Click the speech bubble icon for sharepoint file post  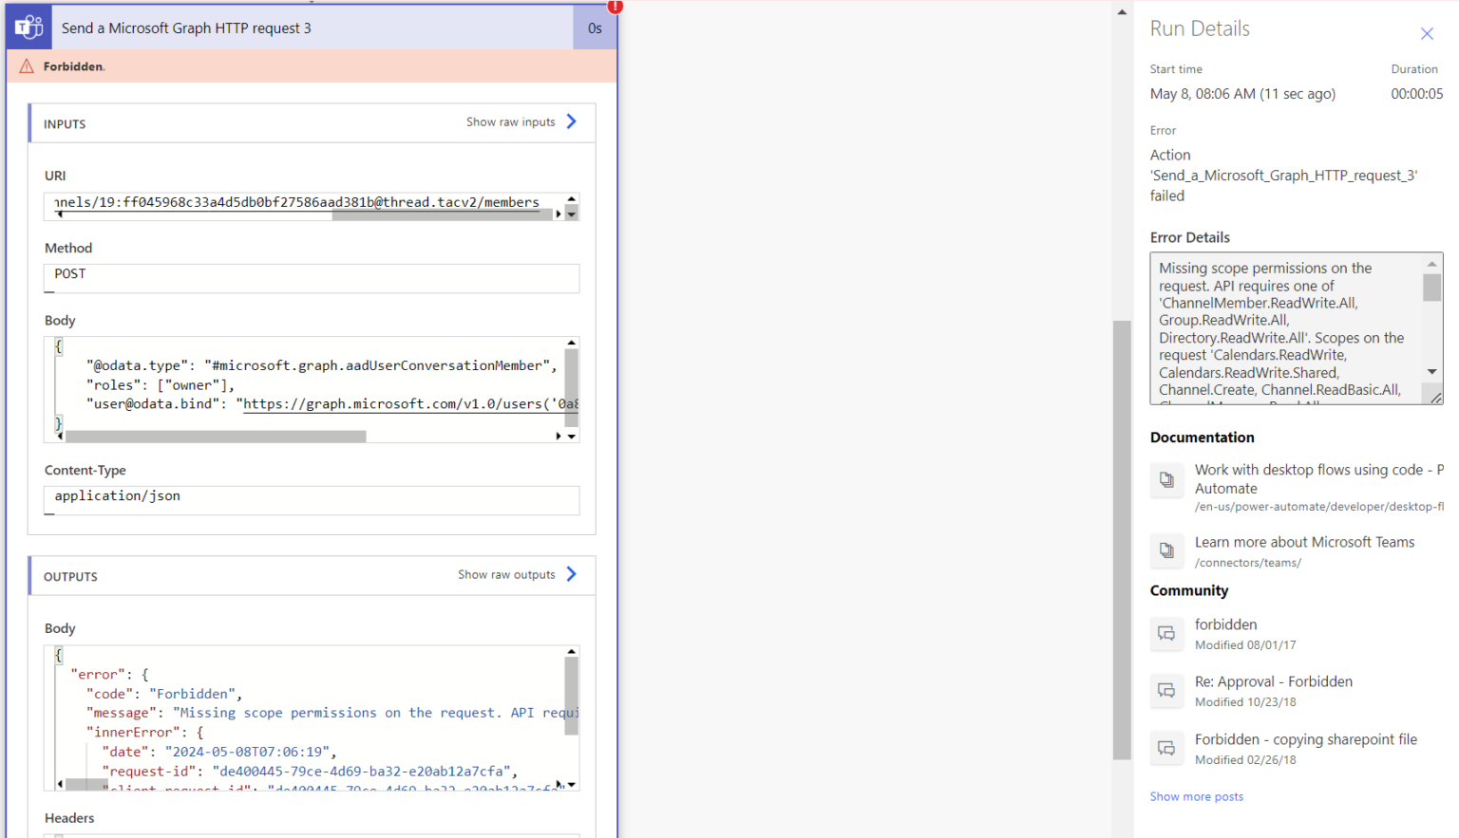1166,749
